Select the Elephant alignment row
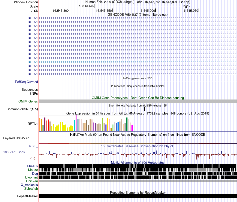The height and width of the screenshot is (202, 237). (x=138, y=177)
